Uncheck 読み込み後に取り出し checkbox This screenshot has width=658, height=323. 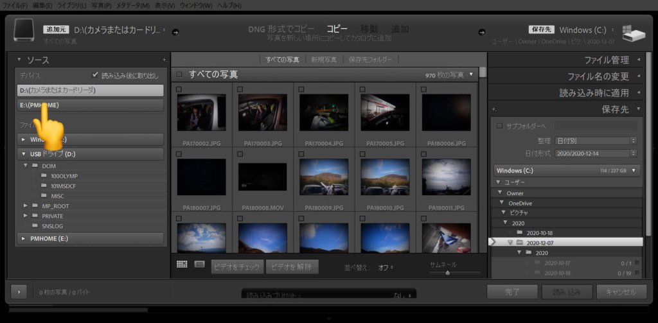[x=95, y=76]
